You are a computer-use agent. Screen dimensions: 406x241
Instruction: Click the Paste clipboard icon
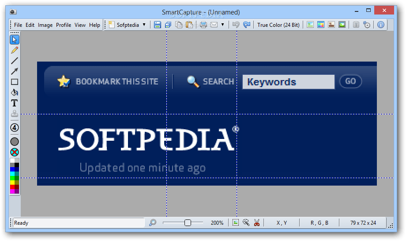(189, 25)
